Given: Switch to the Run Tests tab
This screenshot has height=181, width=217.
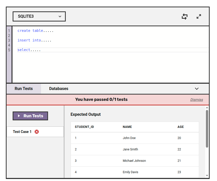Looking at the screenshot, I should pyautogui.click(x=24, y=88).
